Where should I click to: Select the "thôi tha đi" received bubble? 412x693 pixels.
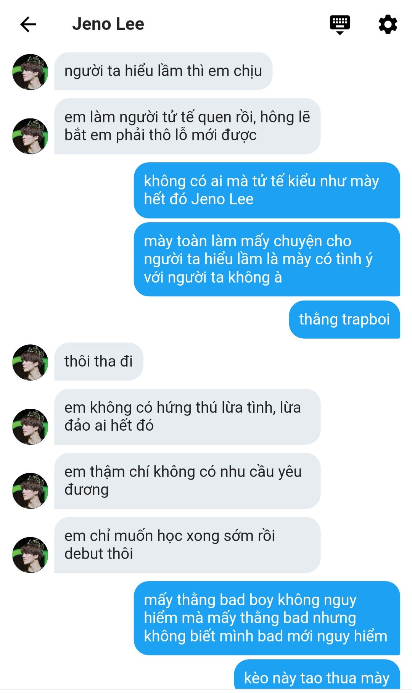pyautogui.click(x=99, y=362)
